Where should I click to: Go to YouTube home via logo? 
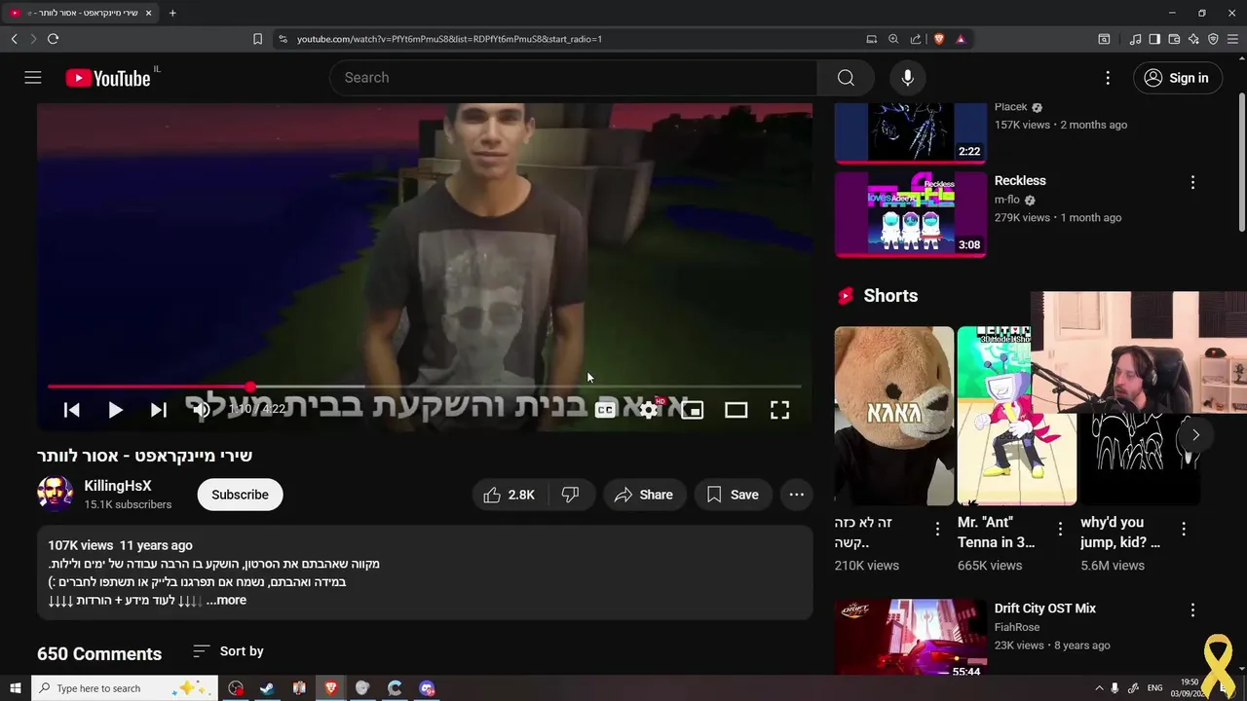(108, 78)
